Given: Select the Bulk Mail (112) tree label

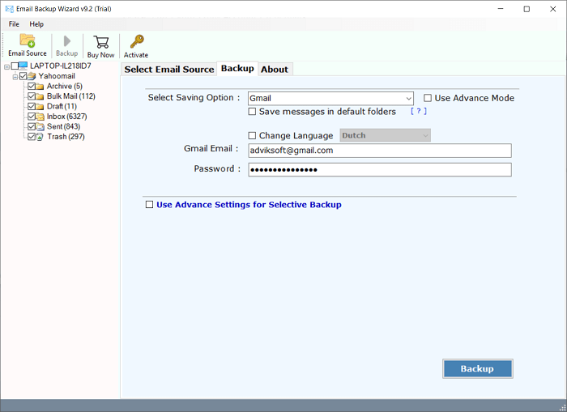Looking at the screenshot, I should [71, 96].
